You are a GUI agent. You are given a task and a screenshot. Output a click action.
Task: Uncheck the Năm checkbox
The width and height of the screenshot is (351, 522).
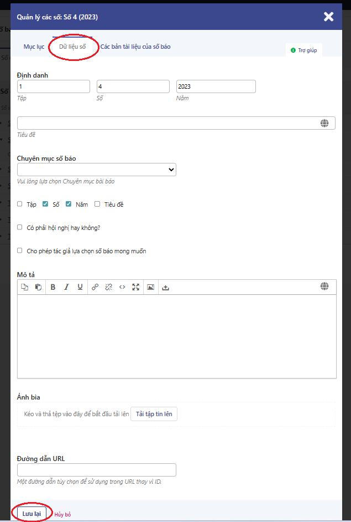click(69, 204)
